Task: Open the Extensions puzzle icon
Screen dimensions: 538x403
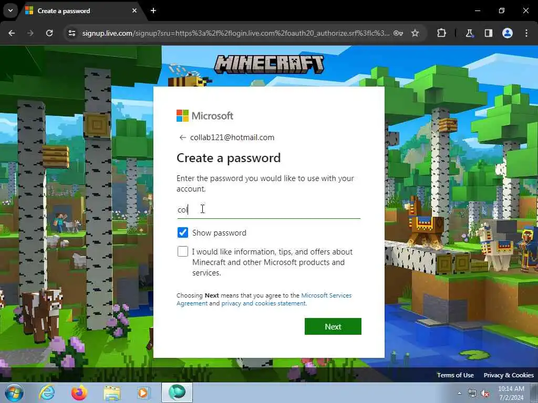Action: (441, 33)
